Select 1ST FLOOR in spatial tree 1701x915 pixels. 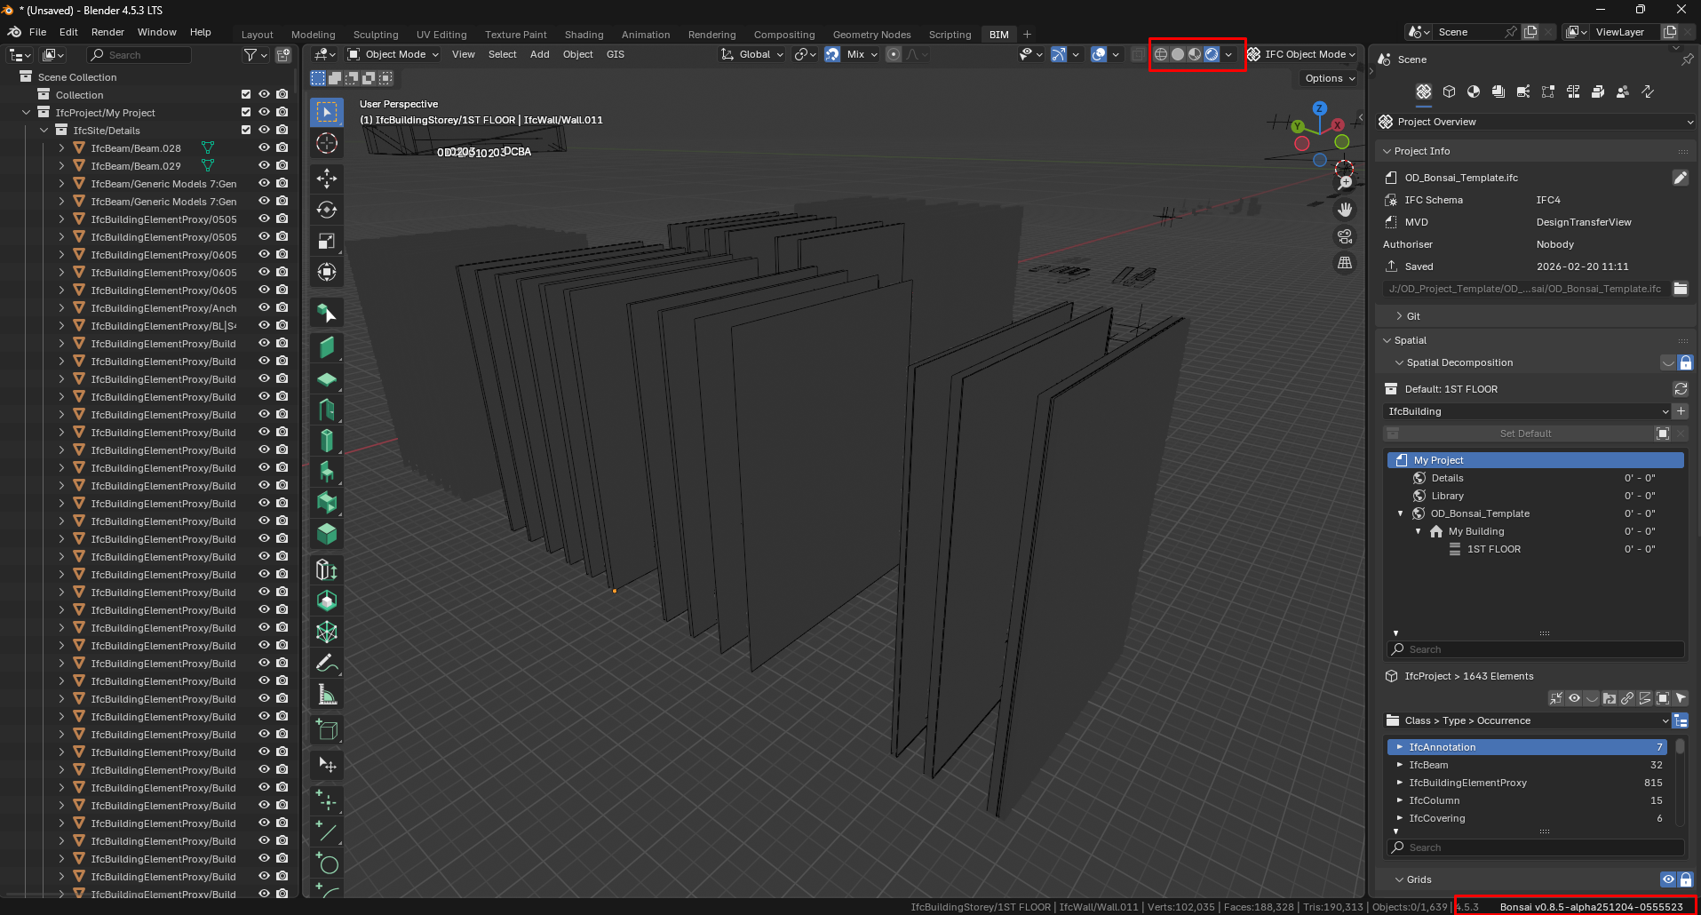tap(1493, 549)
